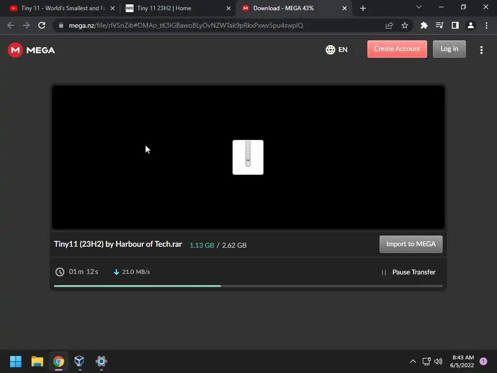This screenshot has height=373, width=497.
Task: Open Settings gear from the taskbar
Action: coord(101,361)
